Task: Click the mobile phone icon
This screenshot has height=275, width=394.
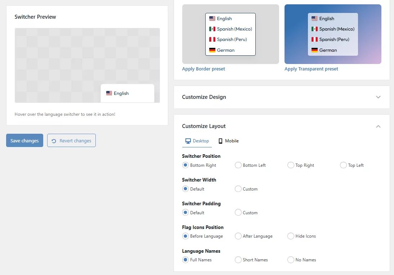Action: [220, 141]
